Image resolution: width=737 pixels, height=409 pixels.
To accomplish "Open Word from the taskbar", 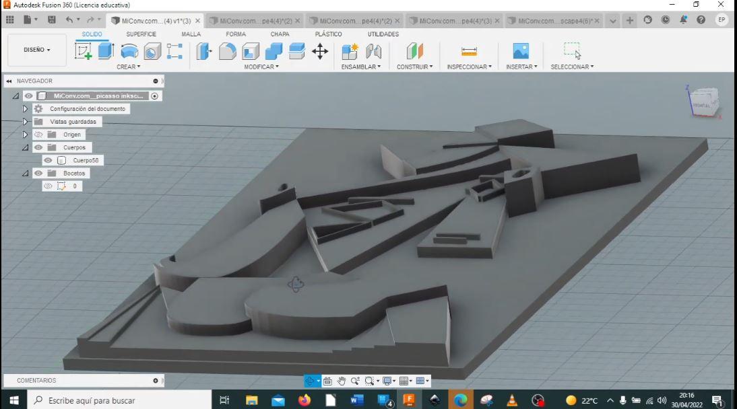I will [x=357, y=400].
